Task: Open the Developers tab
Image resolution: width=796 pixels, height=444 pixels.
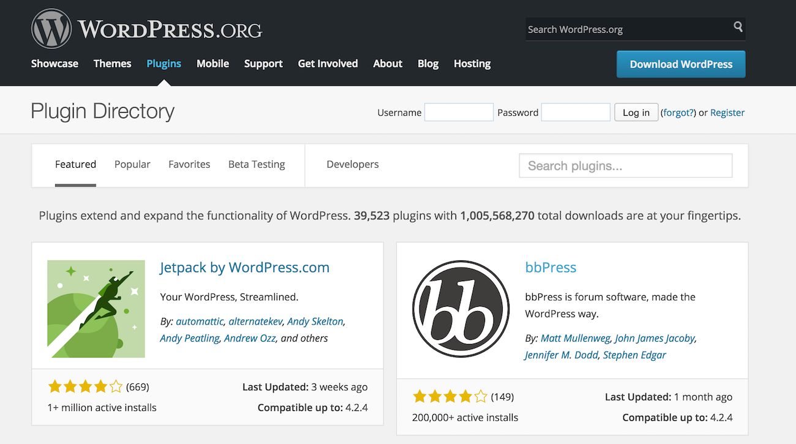Action: coord(353,164)
